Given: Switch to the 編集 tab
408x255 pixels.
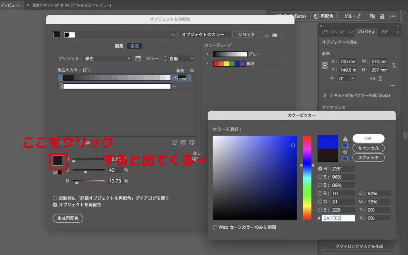Looking at the screenshot, I should point(119,46).
